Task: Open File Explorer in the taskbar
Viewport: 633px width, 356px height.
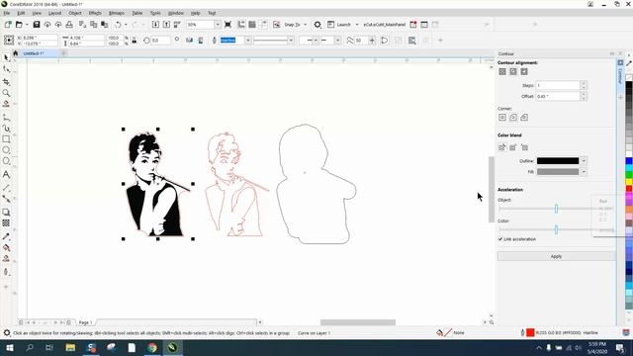Action: [70, 347]
